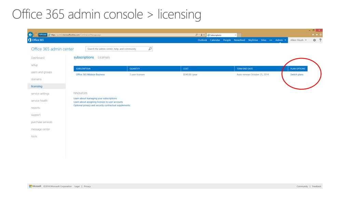Screen dimensions: 350x197
Task: Open Calendar from the top navigation
Action: [215, 40]
